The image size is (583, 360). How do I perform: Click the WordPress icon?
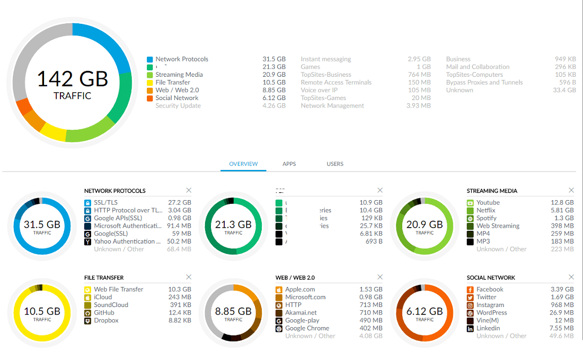pyautogui.click(x=470, y=313)
